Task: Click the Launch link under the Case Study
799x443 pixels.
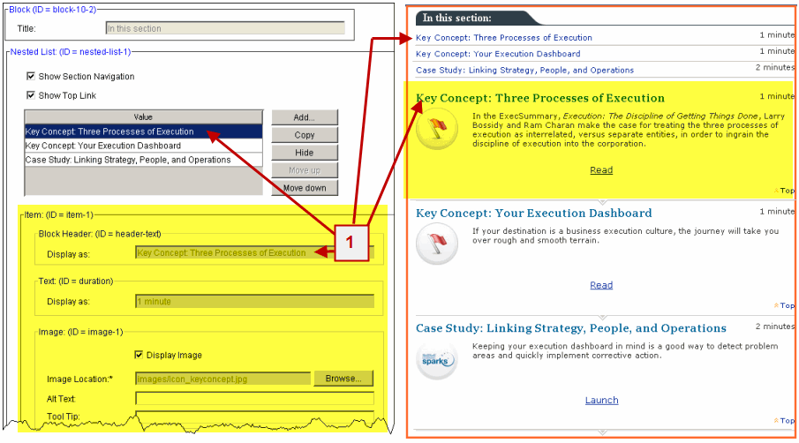Action: pos(602,401)
